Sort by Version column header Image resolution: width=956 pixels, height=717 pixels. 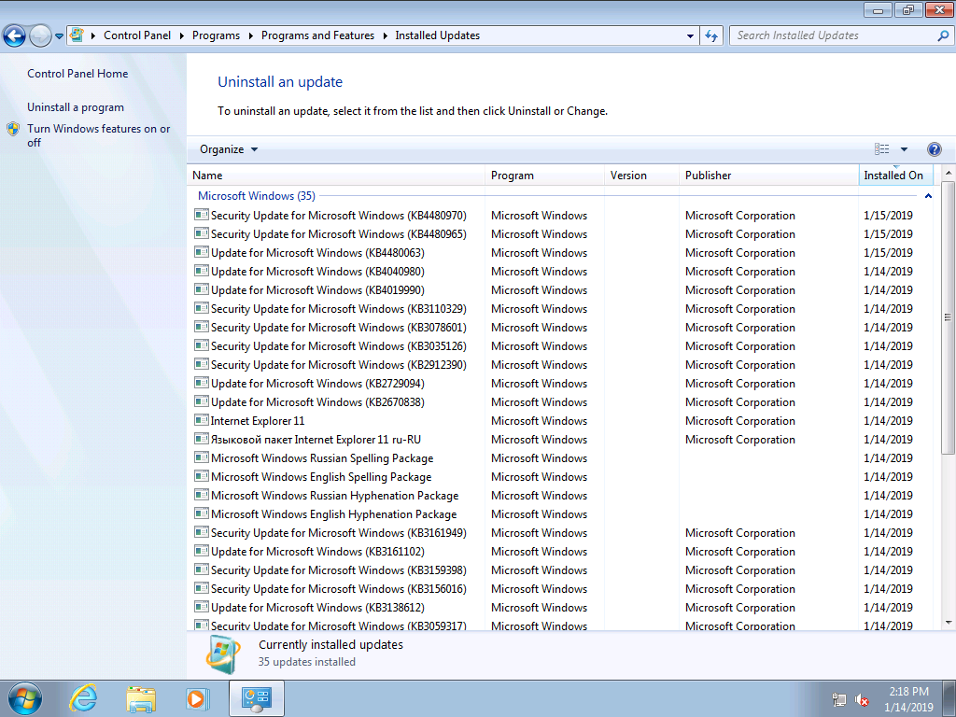coord(641,175)
